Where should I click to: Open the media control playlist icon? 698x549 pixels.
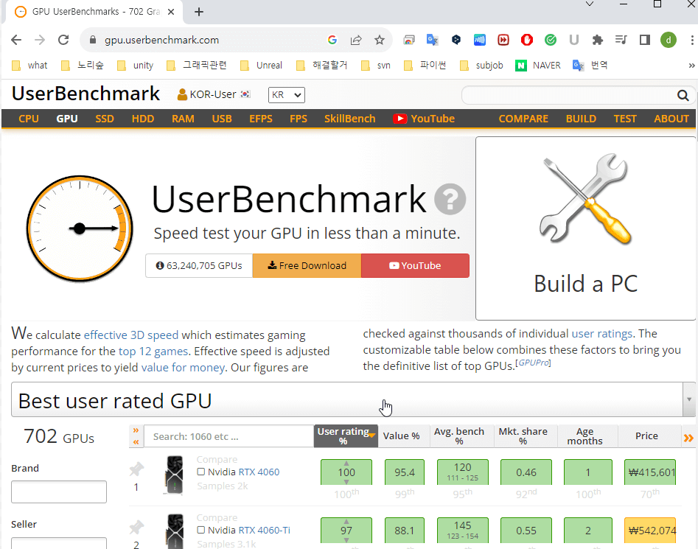pos(621,40)
